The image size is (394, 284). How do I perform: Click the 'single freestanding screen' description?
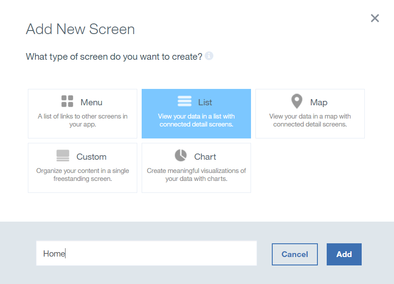tap(82, 175)
